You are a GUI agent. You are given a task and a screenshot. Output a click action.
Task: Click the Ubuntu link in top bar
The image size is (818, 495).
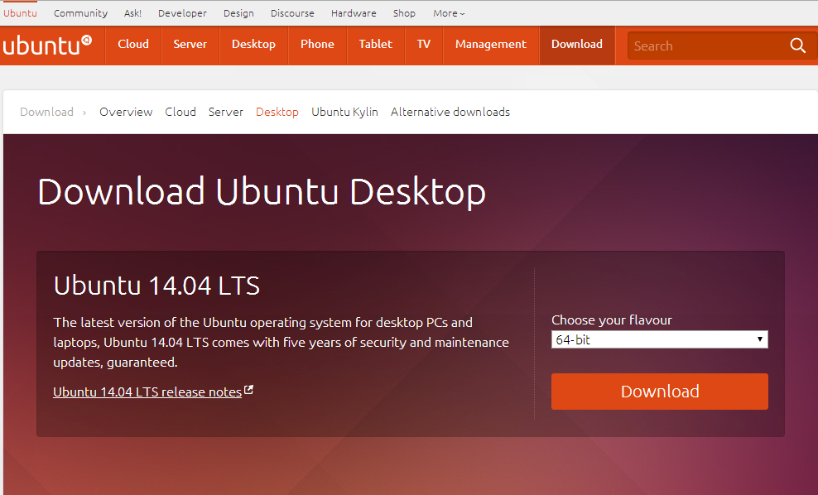pos(21,13)
